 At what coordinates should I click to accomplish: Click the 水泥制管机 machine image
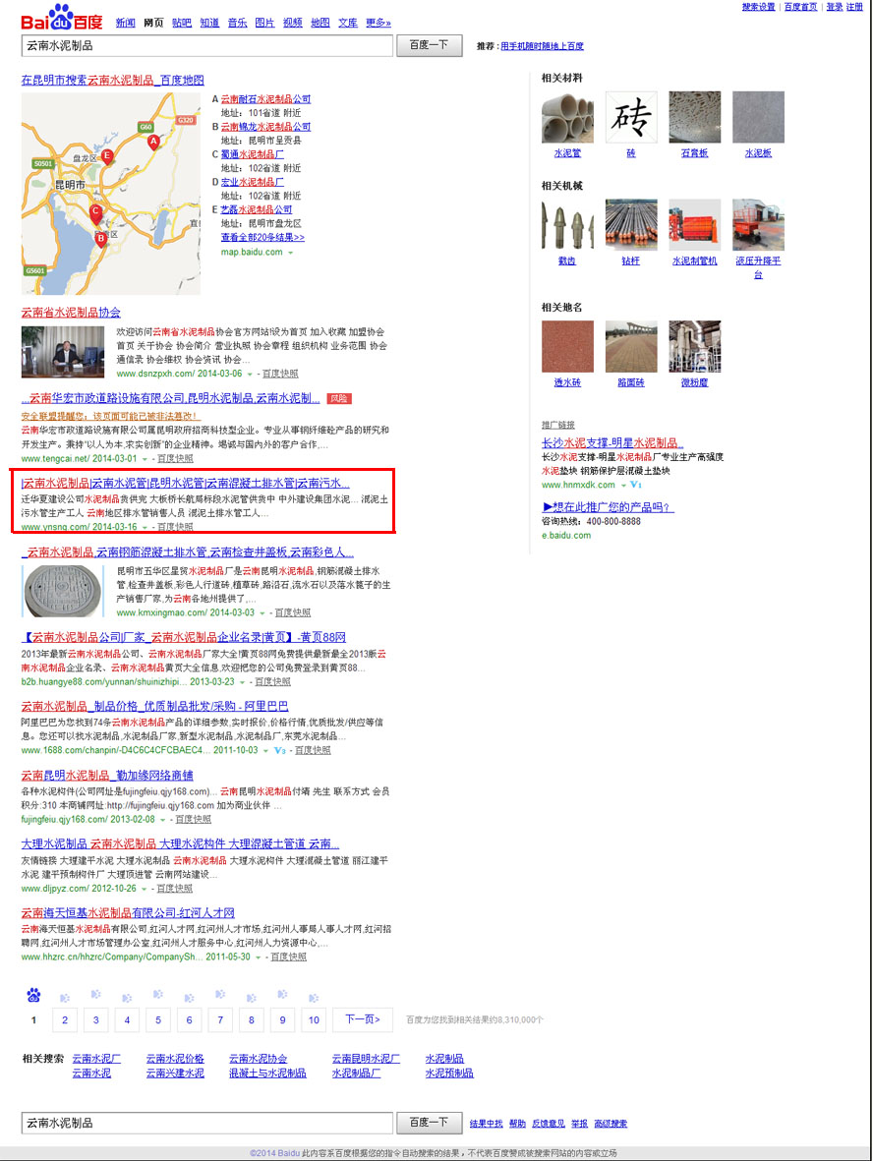pyautogui.click(x=694, y=224)
